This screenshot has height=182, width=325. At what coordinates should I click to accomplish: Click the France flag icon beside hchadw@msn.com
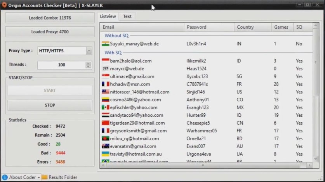click(106, 84)
